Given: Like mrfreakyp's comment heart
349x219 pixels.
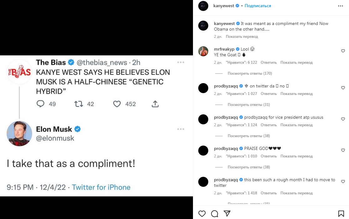Looking at the screenshot, I should [343, 51].
